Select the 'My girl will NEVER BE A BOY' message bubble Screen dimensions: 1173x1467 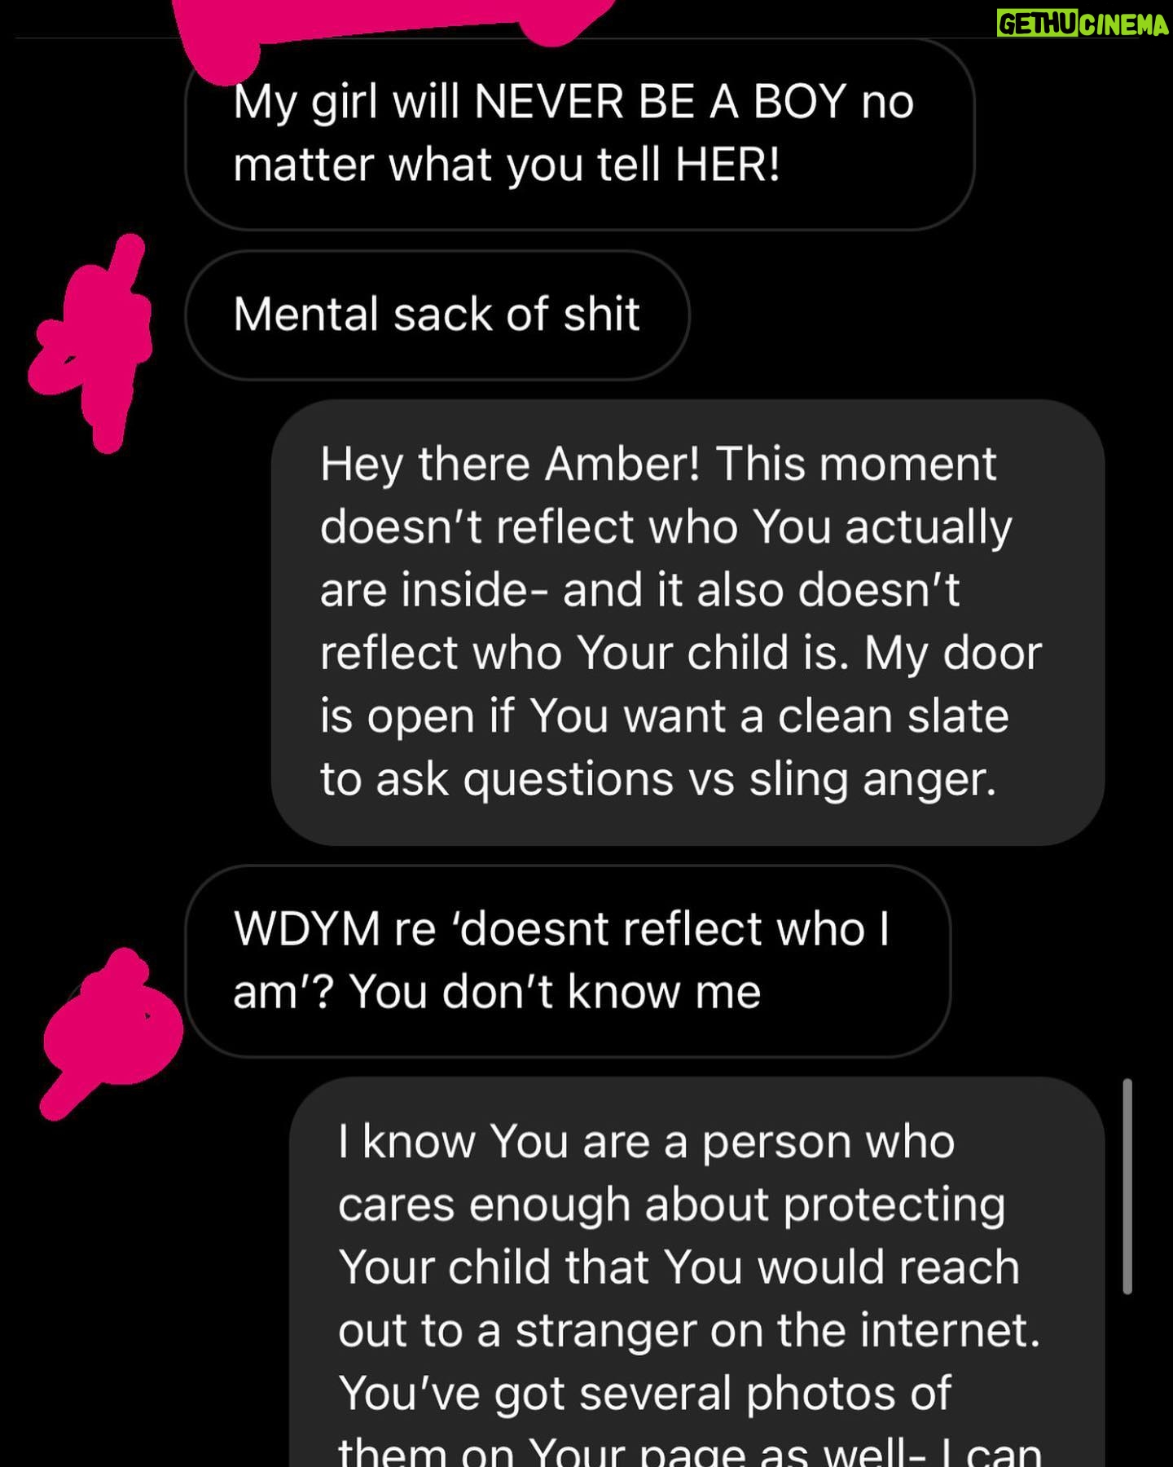[580, 134]
